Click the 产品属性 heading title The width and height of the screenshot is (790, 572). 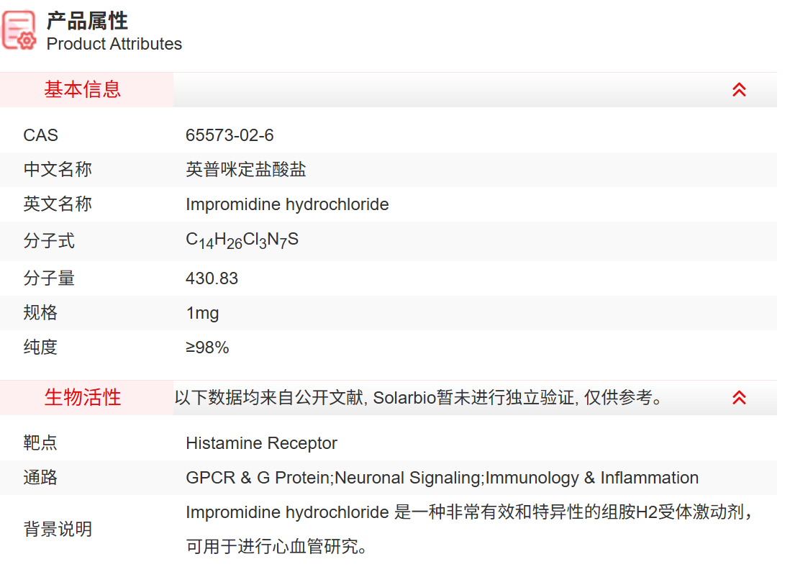[x=87, y=20]
